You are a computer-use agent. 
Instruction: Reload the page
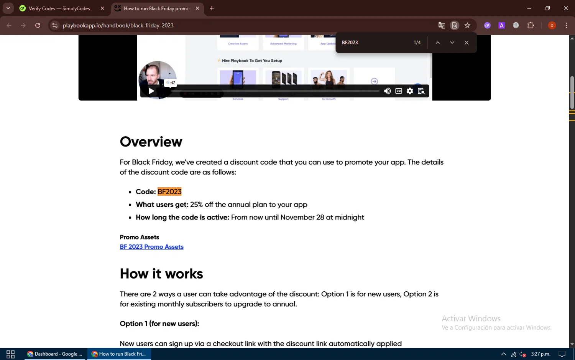point(38,25)
